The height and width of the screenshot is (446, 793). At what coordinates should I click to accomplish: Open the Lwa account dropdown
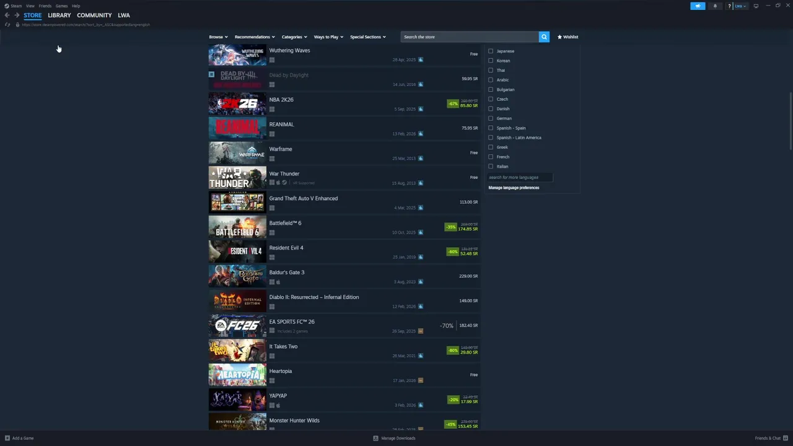click(x=740, y=6)
